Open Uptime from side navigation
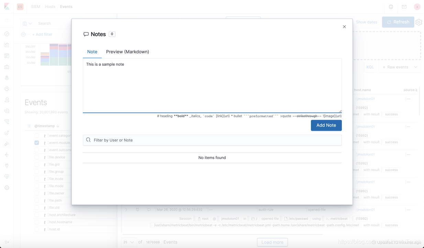 (7, 133)
